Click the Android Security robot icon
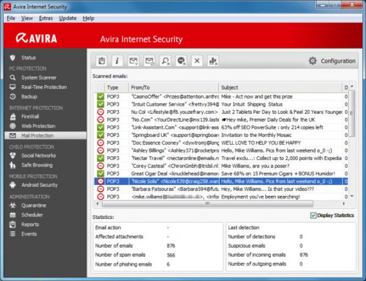 click(13, 185)
